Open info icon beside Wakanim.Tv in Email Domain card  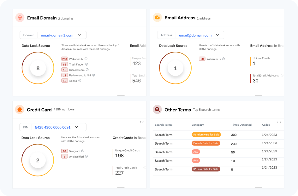tap(86, 59)
